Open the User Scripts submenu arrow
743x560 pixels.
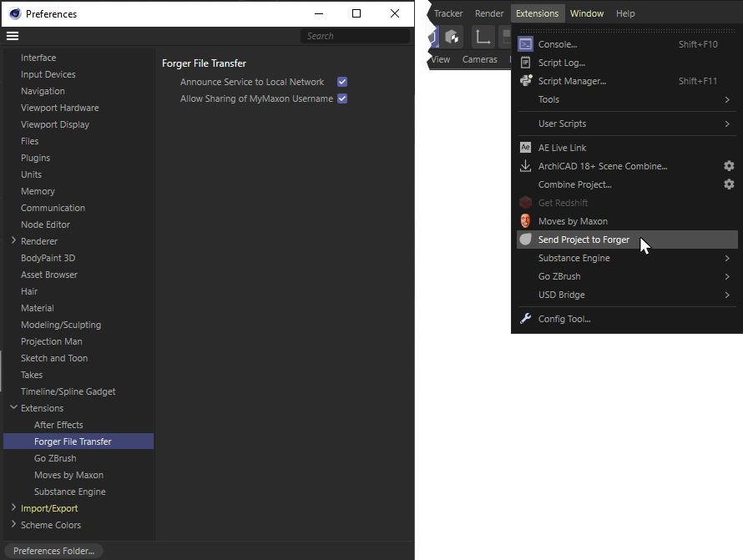point(727,124)
